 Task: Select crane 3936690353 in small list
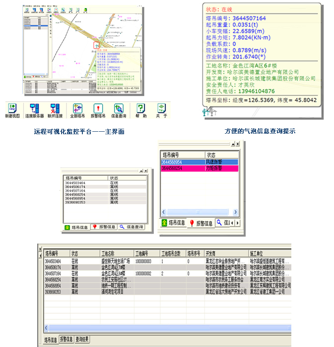[x=105, y=202]
